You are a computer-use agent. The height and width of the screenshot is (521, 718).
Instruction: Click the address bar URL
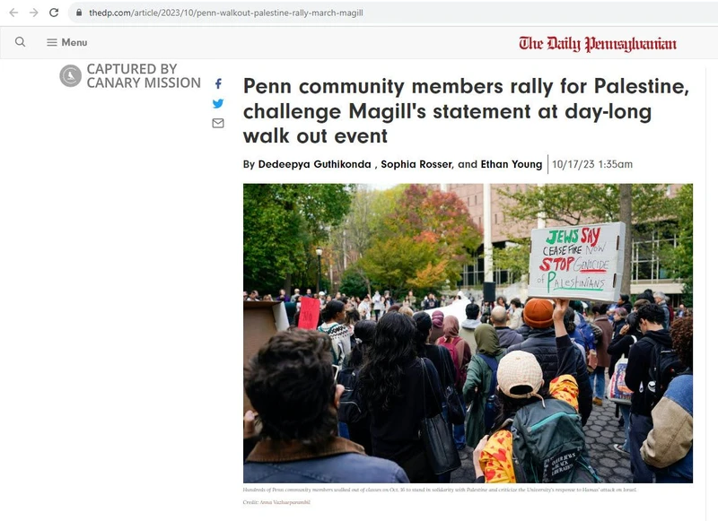click(x=226, y=13)
